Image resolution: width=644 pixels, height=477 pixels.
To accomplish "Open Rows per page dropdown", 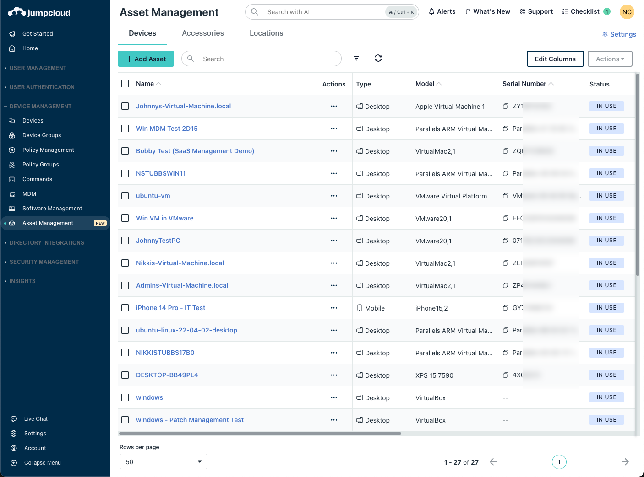I will click(x=164, y=462).
